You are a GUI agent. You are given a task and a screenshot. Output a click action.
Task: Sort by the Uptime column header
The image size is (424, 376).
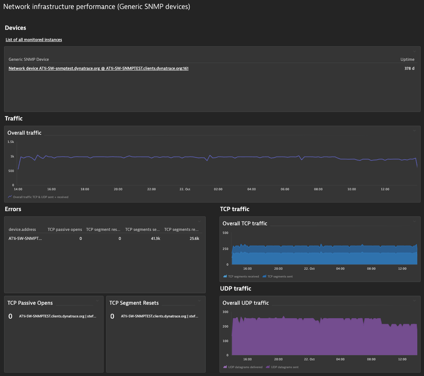[407, 59]
